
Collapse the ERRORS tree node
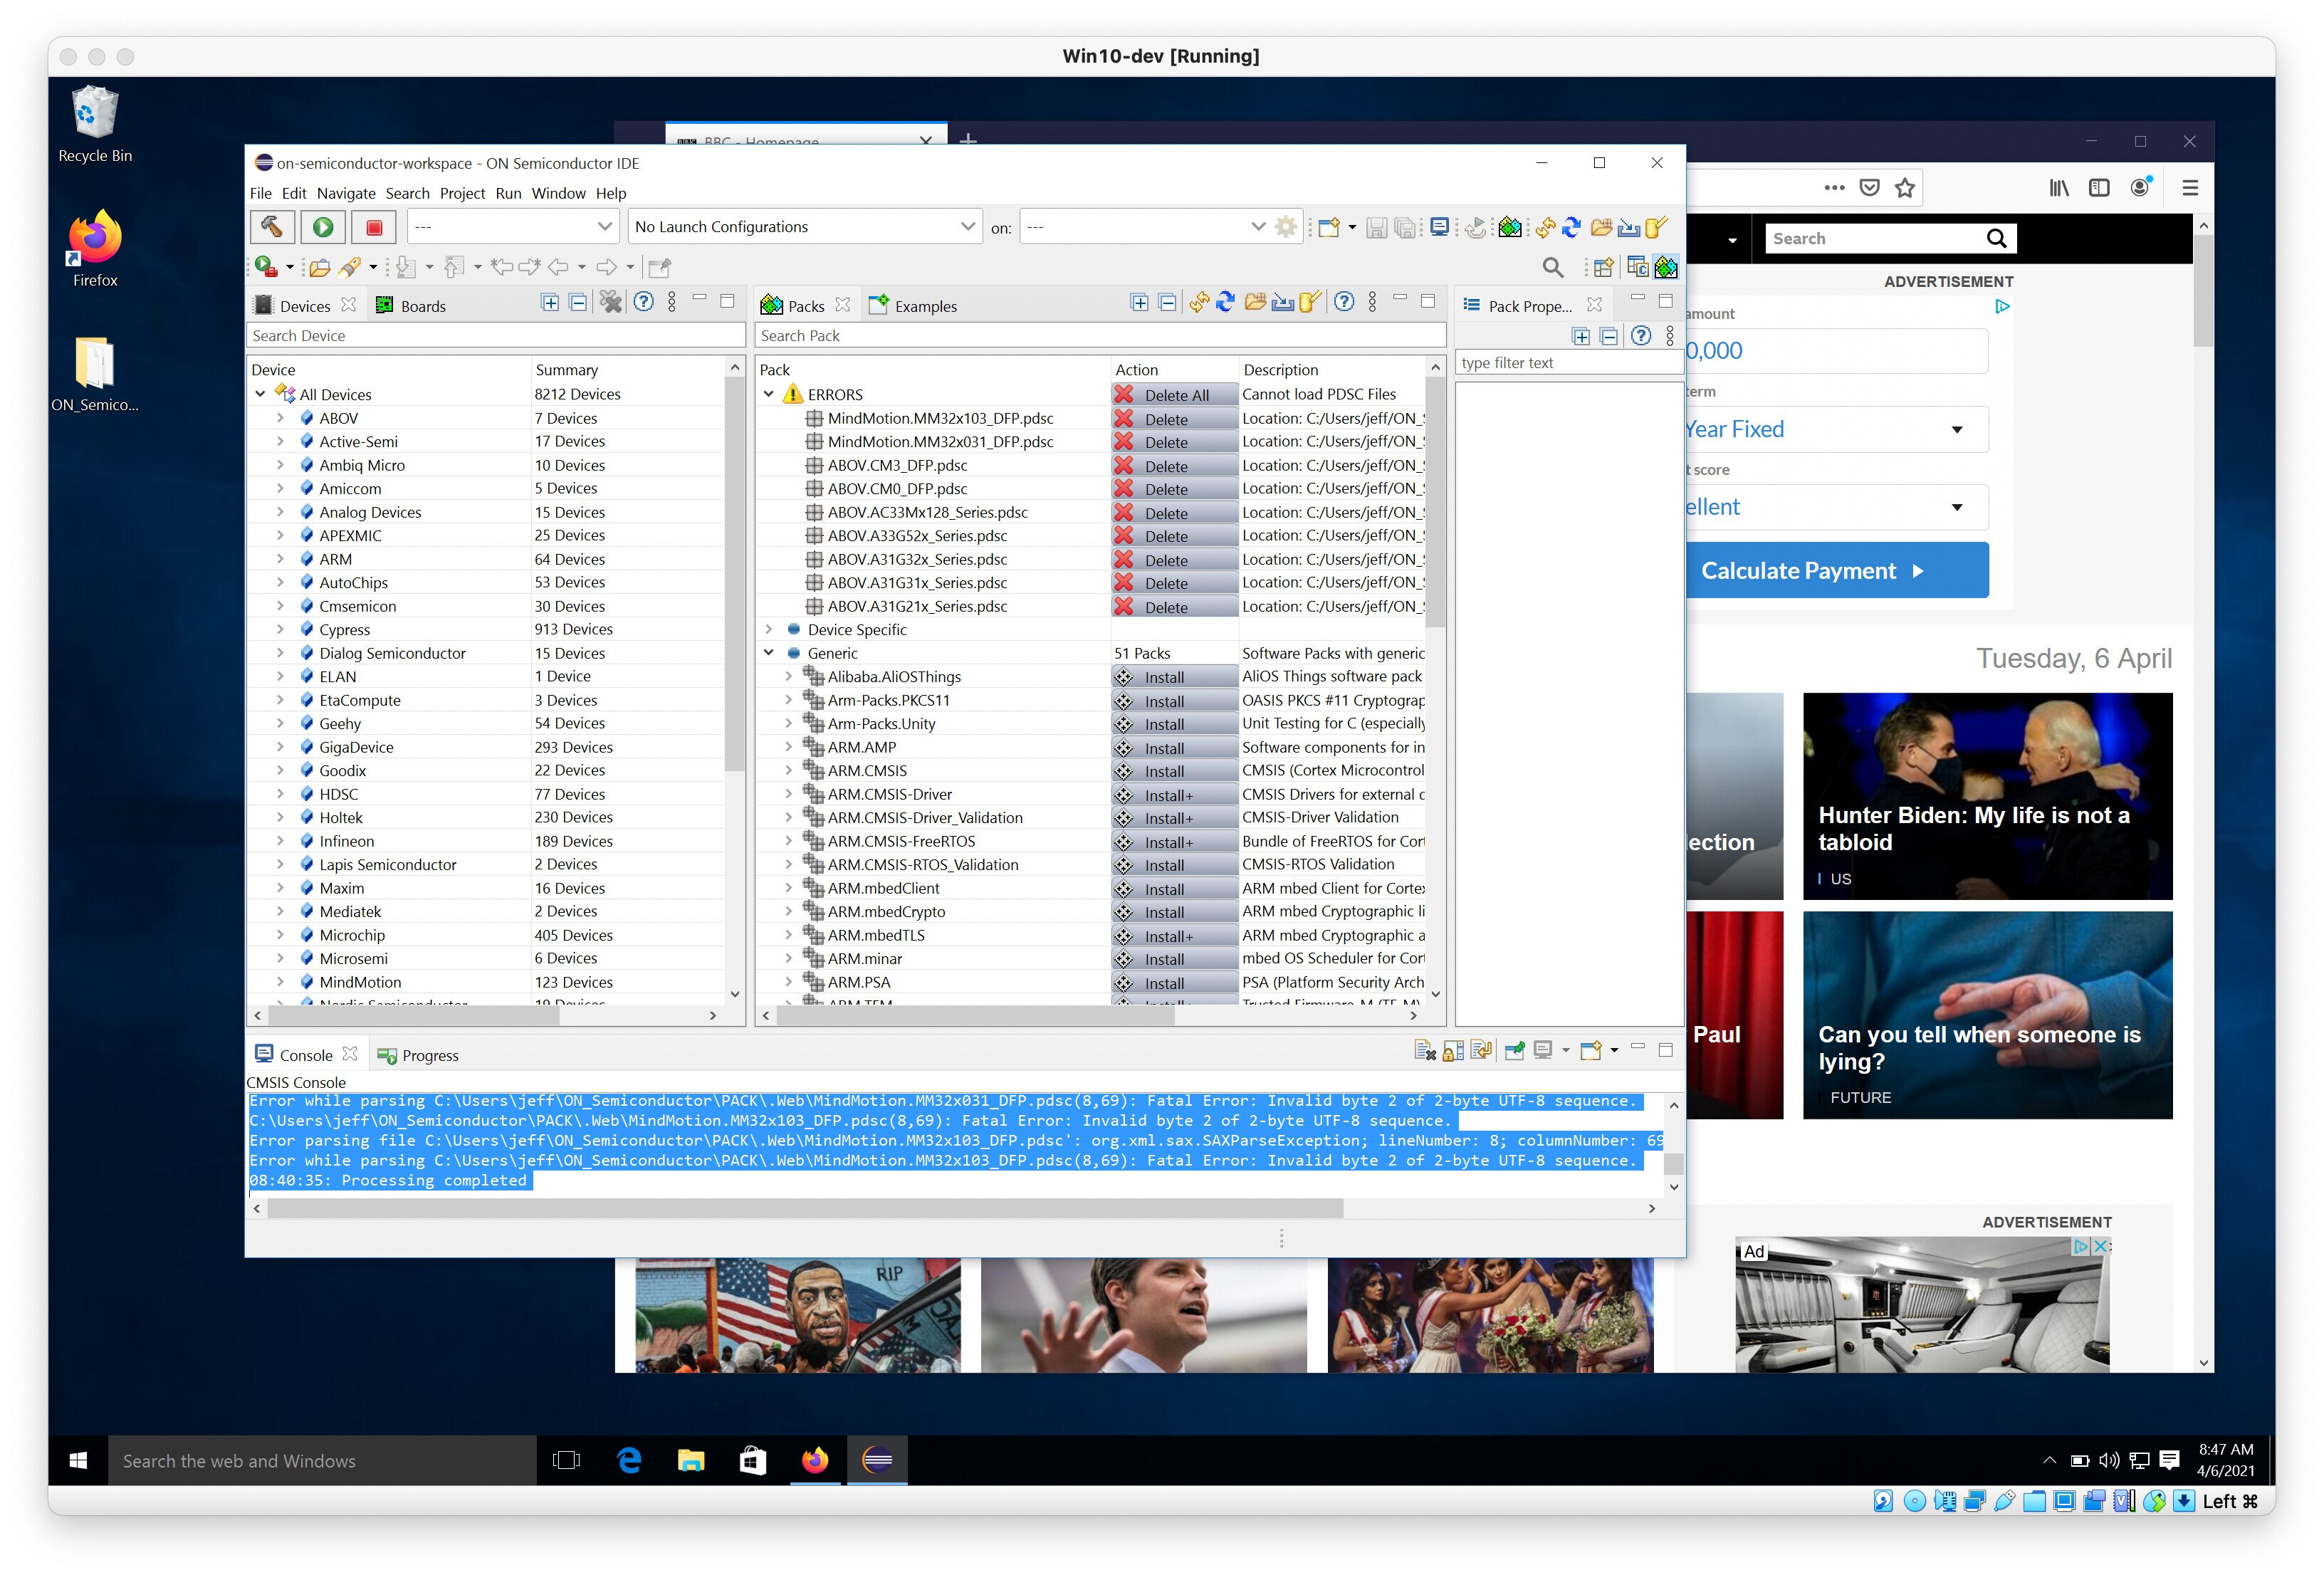click(x=768, y=394)
